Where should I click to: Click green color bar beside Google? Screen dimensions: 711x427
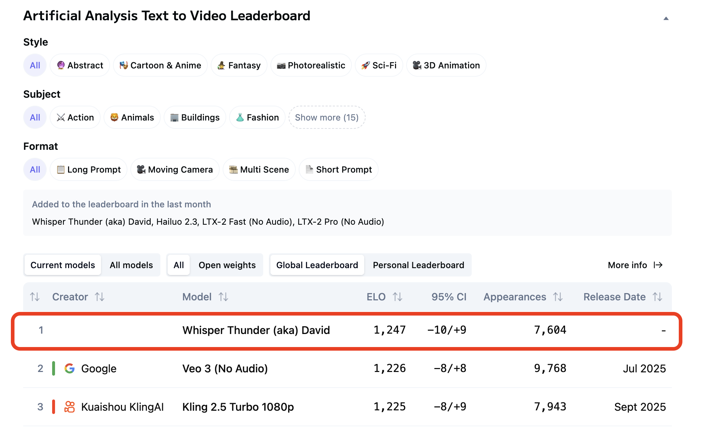point(54,368)
